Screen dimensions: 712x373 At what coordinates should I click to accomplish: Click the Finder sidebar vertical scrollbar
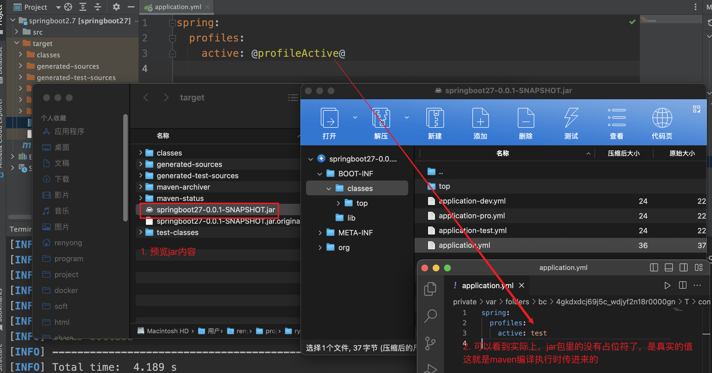[x=125, y=167]
